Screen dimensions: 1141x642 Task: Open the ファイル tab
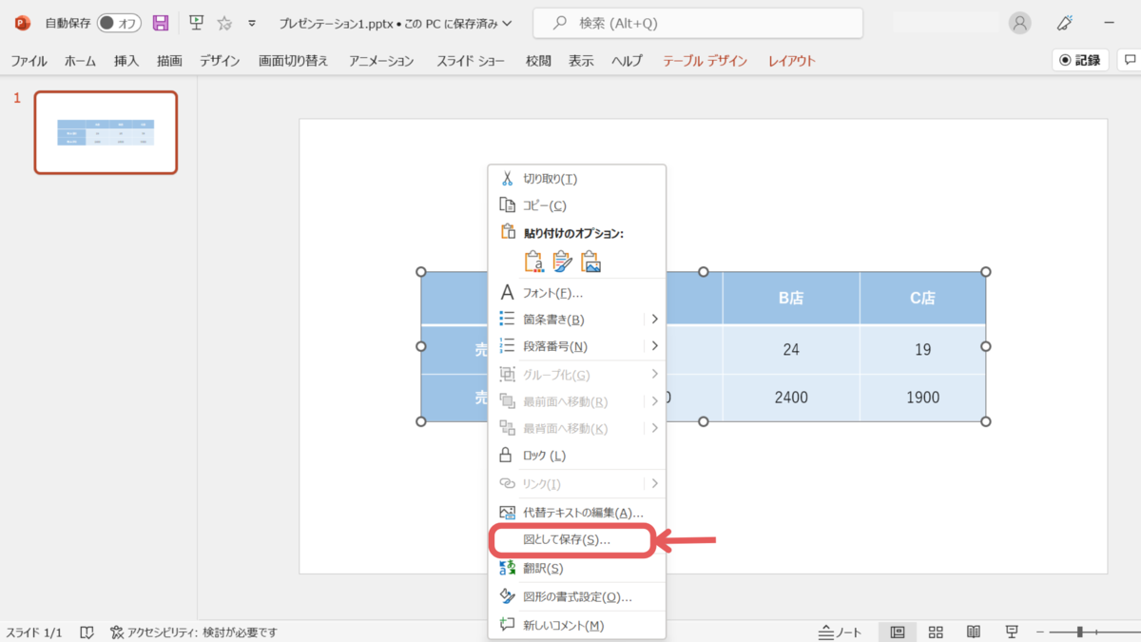coord(29,61)
